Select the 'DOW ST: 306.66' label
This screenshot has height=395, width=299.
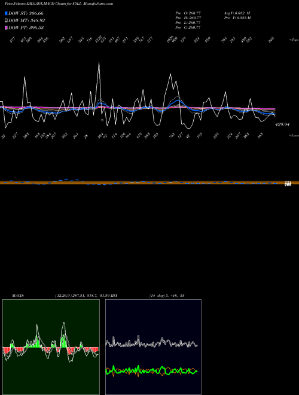(x=26, y=13)
